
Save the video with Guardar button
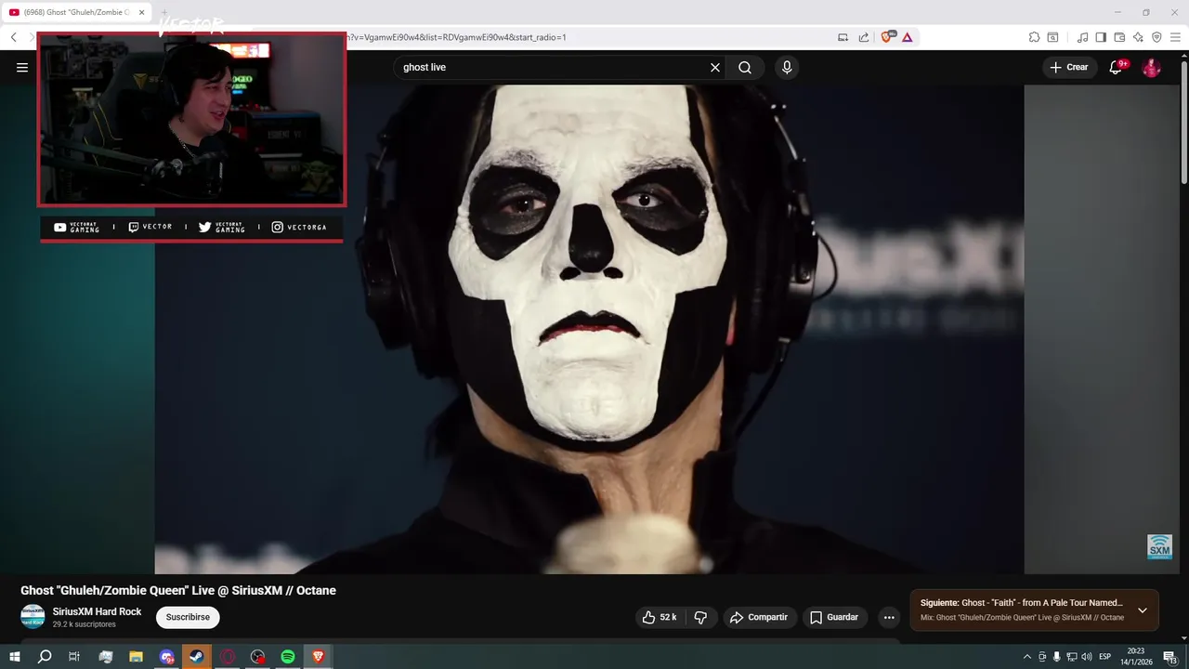834,617
